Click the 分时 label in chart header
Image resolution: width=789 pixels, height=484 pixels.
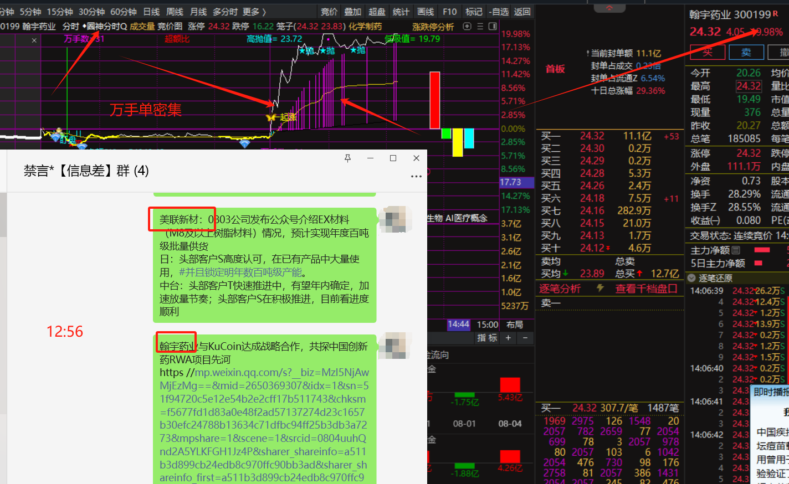[70, 26]
